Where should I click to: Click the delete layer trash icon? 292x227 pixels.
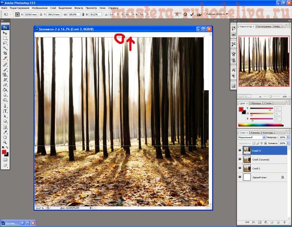point(284,222)
